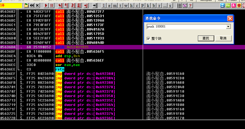
Task: Run the program with red play icon
Action: pyautogui.click(x=46, y=6)
